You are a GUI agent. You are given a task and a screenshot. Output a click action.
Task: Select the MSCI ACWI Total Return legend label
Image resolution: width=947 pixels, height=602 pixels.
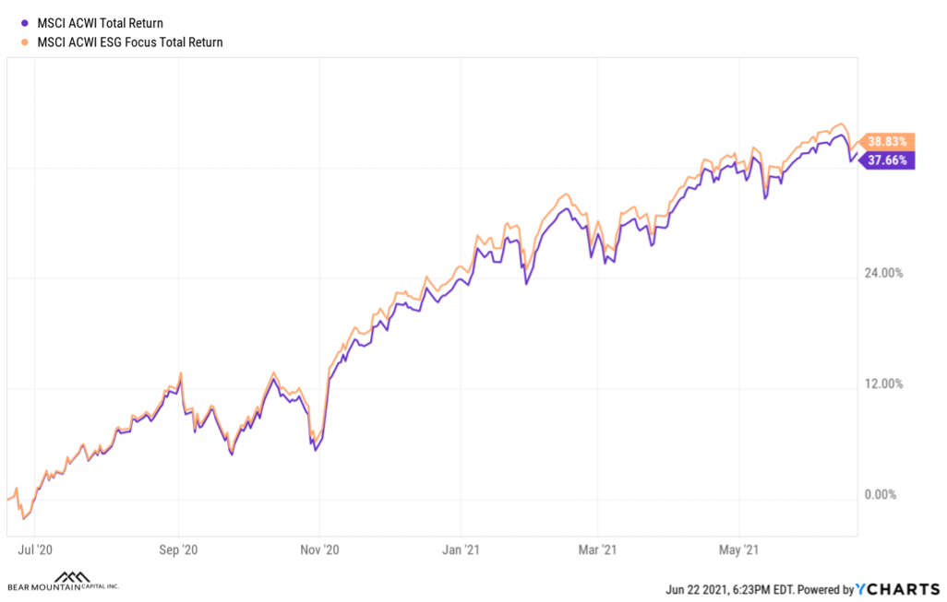101,24
